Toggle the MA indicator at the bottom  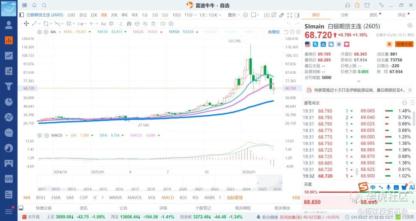(x=27, y=197)
